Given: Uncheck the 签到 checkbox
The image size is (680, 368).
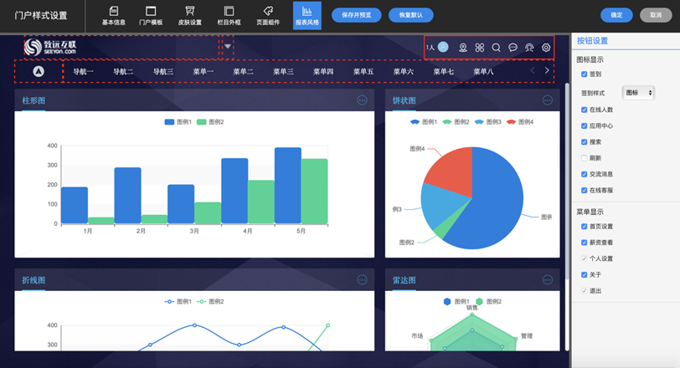Looking at the screenshot, I should click(x=585, y=74).
